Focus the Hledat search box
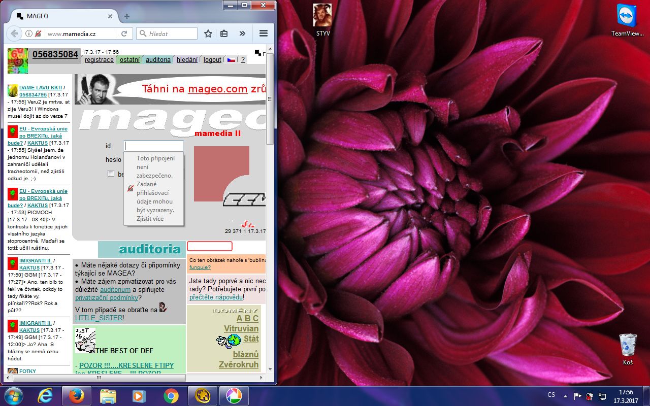 (x=167, y=33)
